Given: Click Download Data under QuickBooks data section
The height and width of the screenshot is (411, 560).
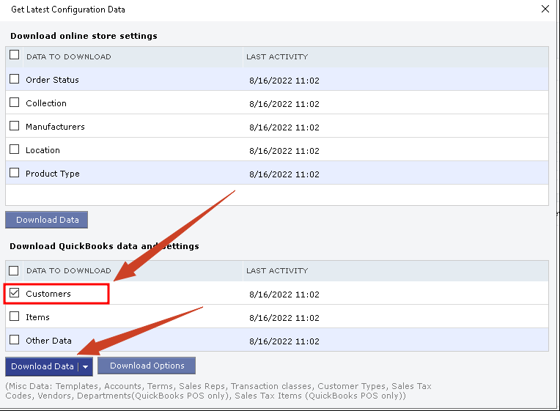Looking at the screenshot, I should coord(42,366).
